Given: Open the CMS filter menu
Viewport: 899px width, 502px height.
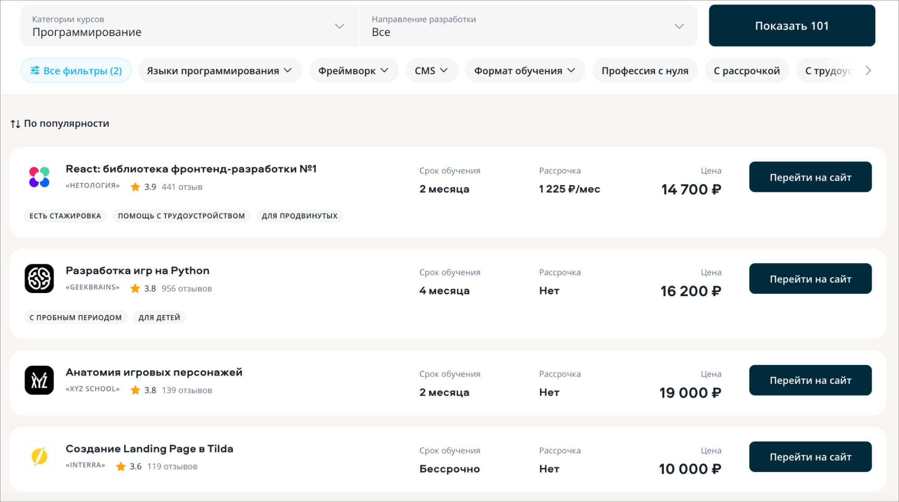Looking at the screenshot, I should [431, 71].
